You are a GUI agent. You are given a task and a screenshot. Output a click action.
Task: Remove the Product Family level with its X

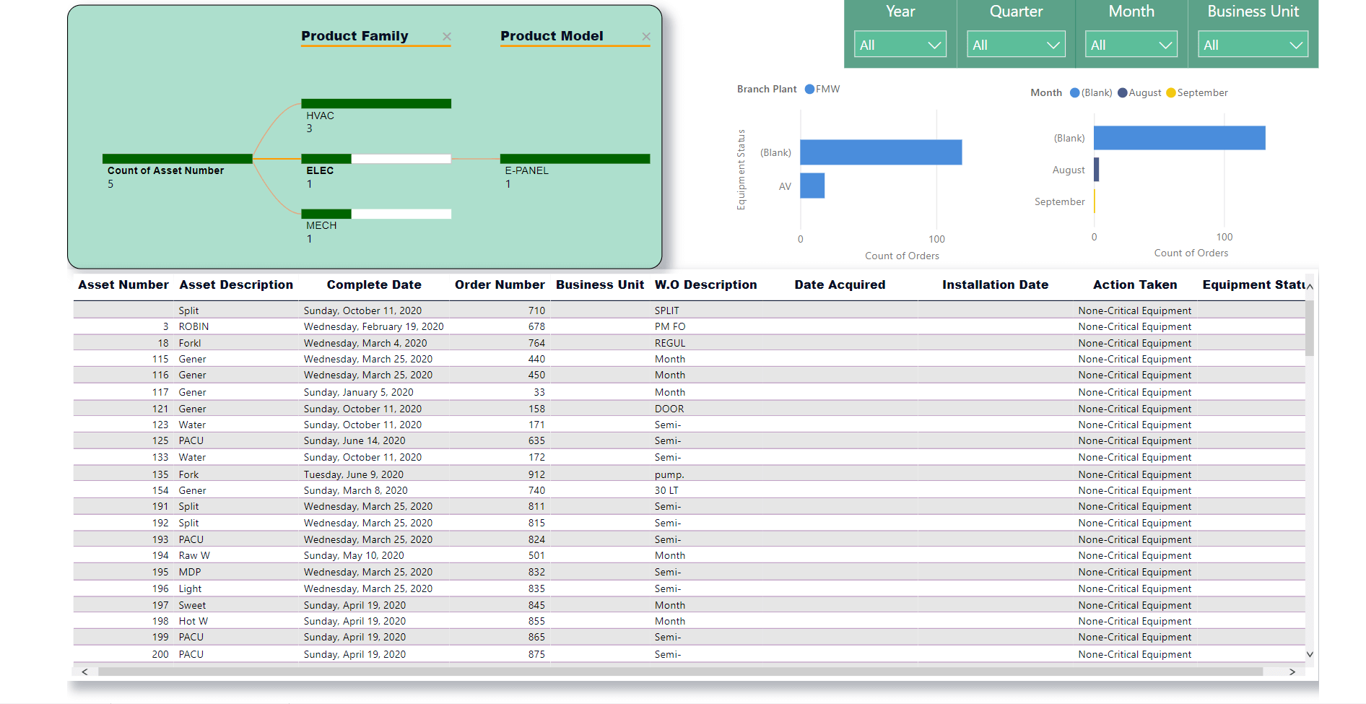[447, 36]
